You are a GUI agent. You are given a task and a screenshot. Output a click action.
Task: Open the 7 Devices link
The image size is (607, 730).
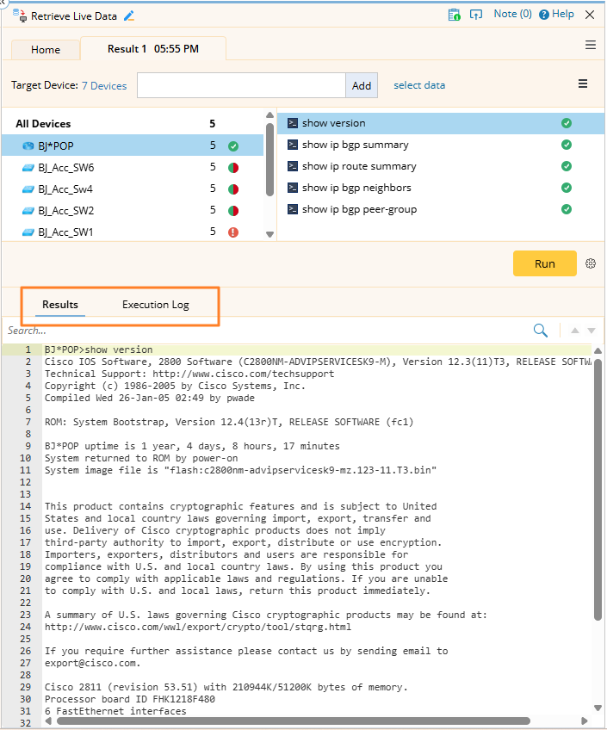click(103, 86)
